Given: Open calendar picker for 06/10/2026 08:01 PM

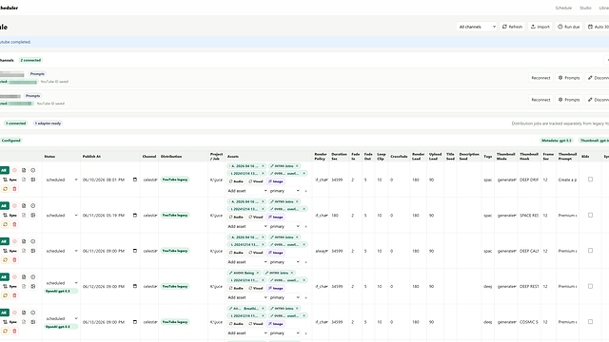Looking at the screenshot, I should pyautogui.click(x=135, y=180).
